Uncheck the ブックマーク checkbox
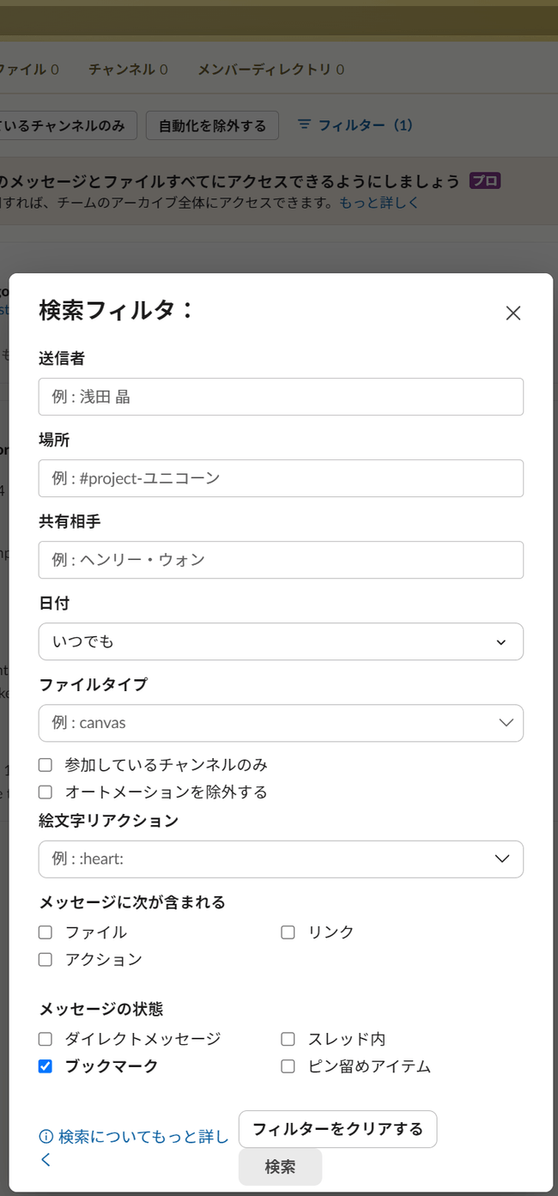The height and width of the screenshot is (1196, 558). (45, 1065)
